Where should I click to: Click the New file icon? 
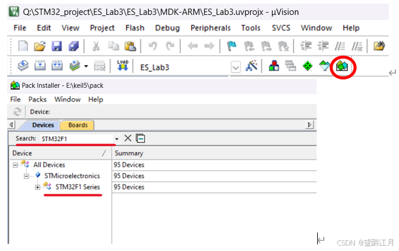23,46
